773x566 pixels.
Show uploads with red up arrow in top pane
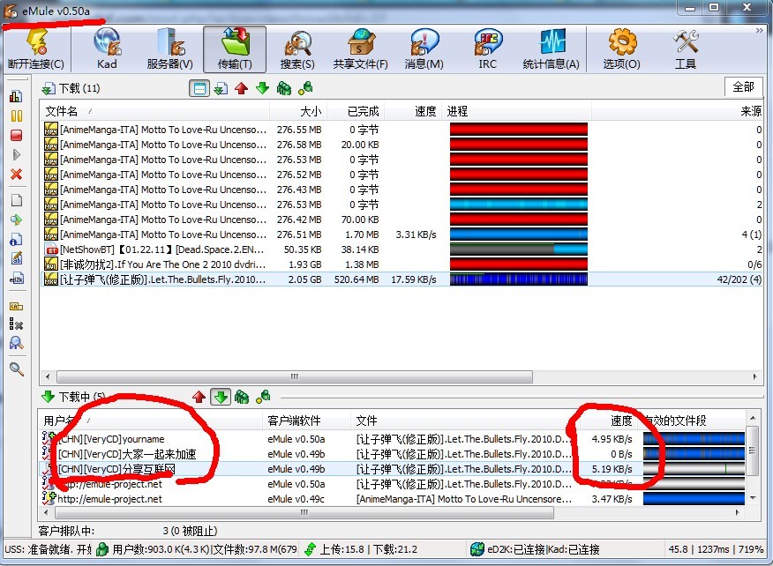(x=241, y=89)
